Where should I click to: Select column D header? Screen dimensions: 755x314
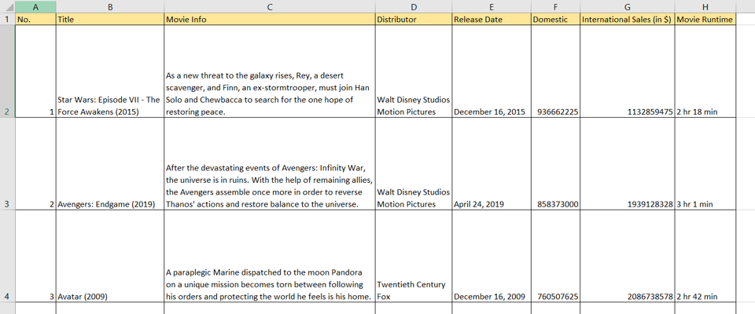(x=414, y=7)
